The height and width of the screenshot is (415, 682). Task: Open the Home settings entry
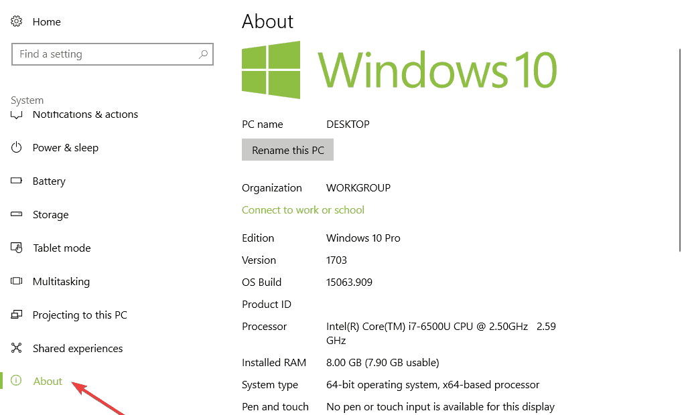[46, 21]
